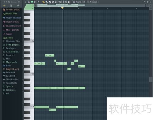Select the Slice tool
The height and width of the screenshot is (120, 153).
pos(59,2)
